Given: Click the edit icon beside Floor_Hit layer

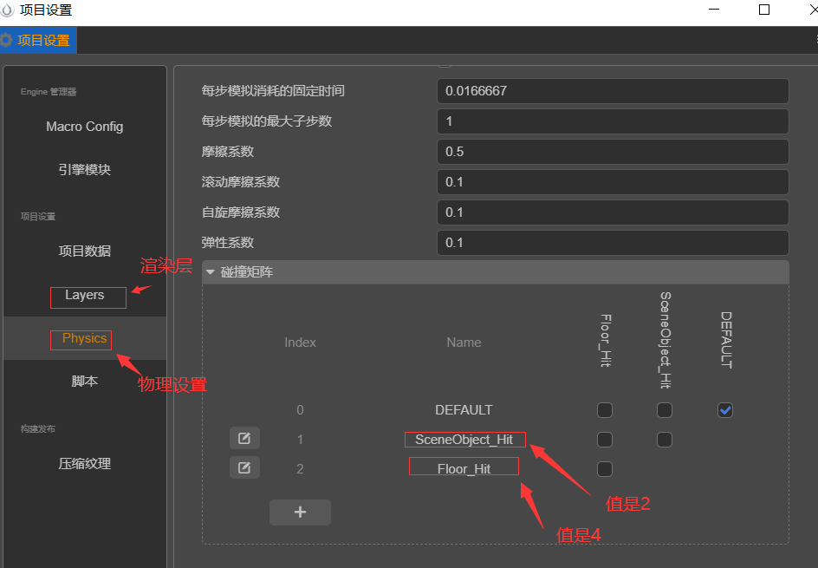Looking at the screenshot, I should 244,467.
